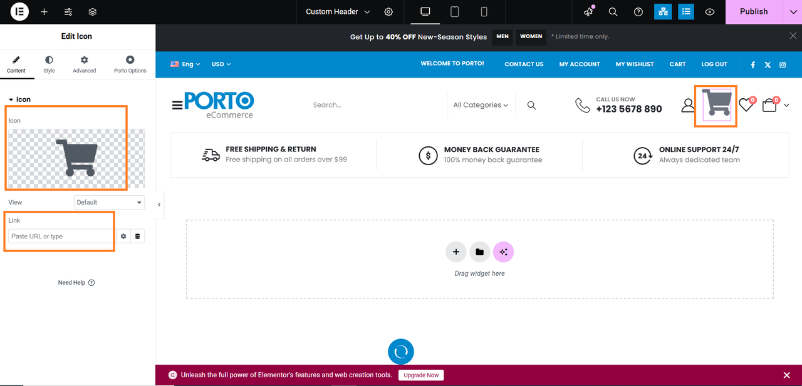The image size is (802, 386).
Task: Click the Instagram icon in header
Action: pos(783,64)
